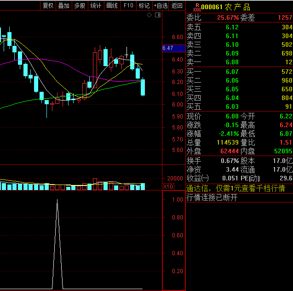Click the 标记 mark button

[x=144, y=6]
